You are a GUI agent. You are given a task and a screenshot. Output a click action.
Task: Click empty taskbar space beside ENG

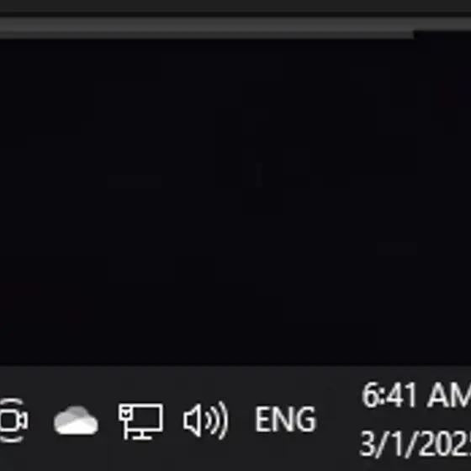point(338,420)
